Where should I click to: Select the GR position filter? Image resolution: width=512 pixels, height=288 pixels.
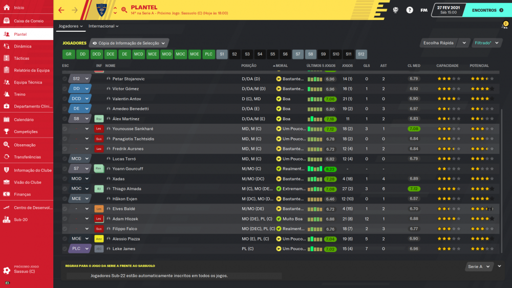click(x=69, y=54)
